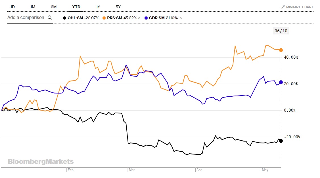Click the black OHL:SM end-point marker

281,141
